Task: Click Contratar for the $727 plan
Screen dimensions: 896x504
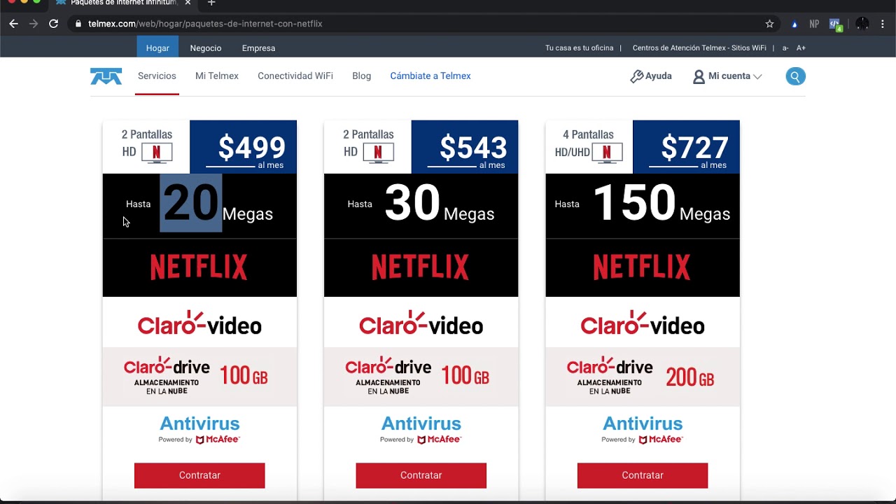Action: (x=643, y=475)
